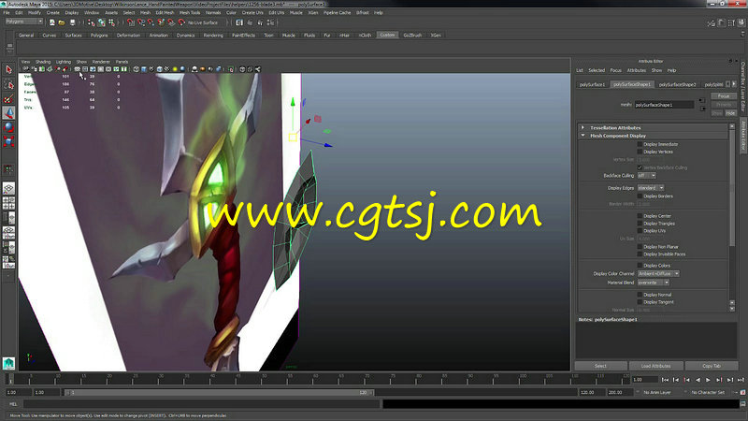Click the Copy Tab button
Viewport: 748px width, 421px height.
(x=712, y=366)
